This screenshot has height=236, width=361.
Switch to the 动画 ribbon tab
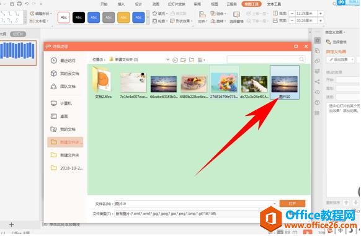(156, 4)
